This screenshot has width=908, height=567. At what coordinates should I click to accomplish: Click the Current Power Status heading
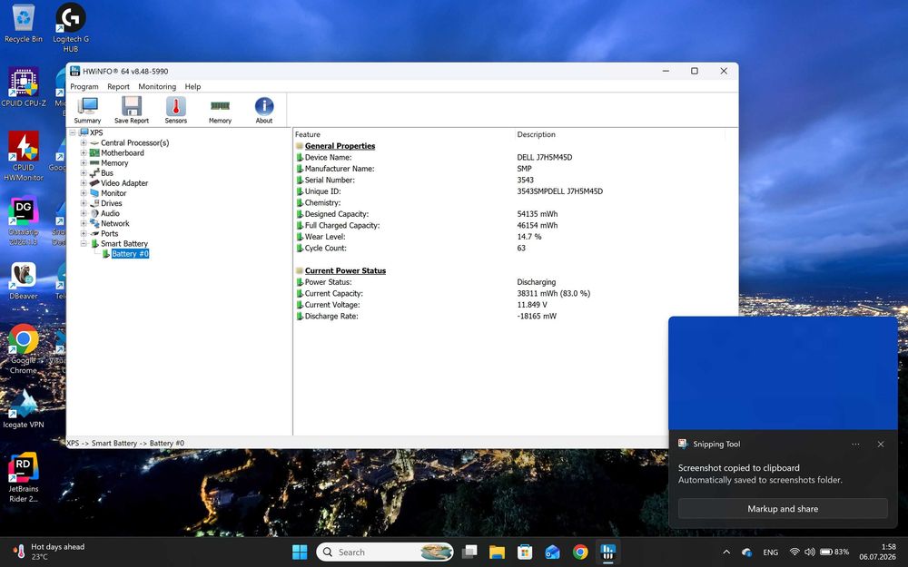pyautogui.click(x=345, y=270)
